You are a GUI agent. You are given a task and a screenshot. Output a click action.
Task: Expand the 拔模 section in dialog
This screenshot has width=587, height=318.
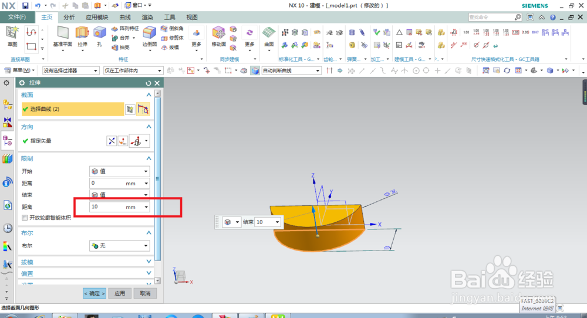click(x=149, y=262)
